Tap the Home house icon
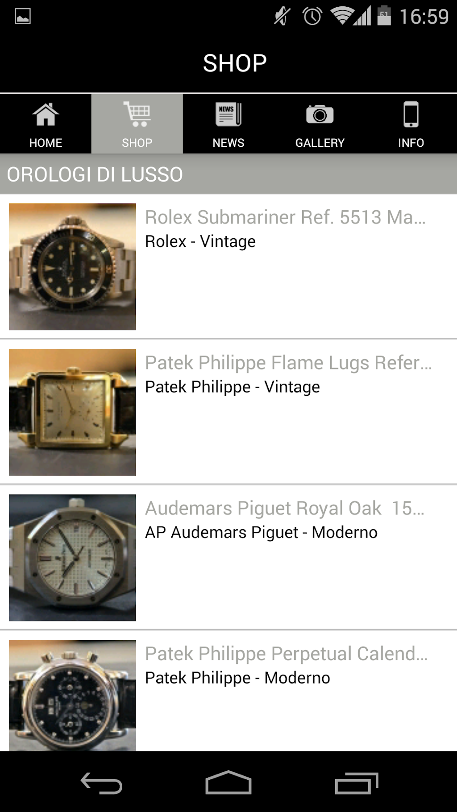457x812 pixels. coord(46,115)
